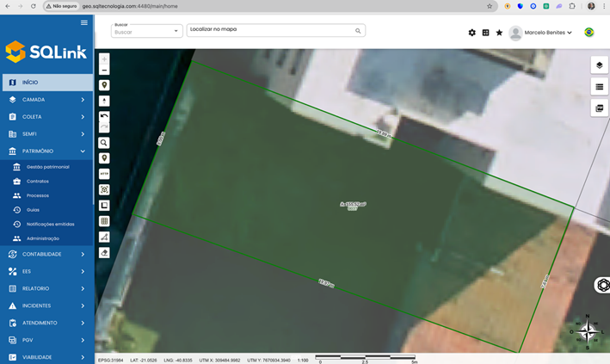
Task: Click the map zoom in plus button
Action: click(104, 60)
